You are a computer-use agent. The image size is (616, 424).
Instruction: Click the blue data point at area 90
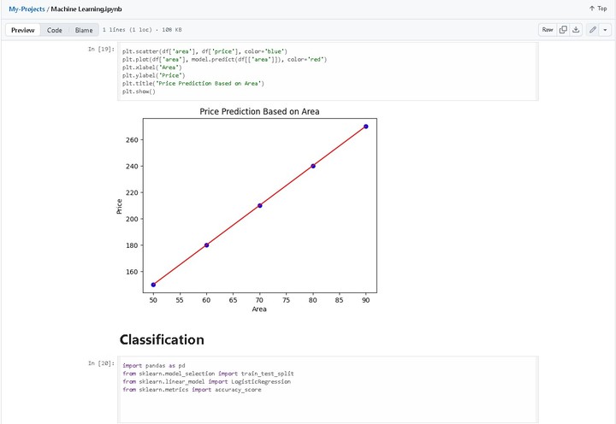pos(366,127)
